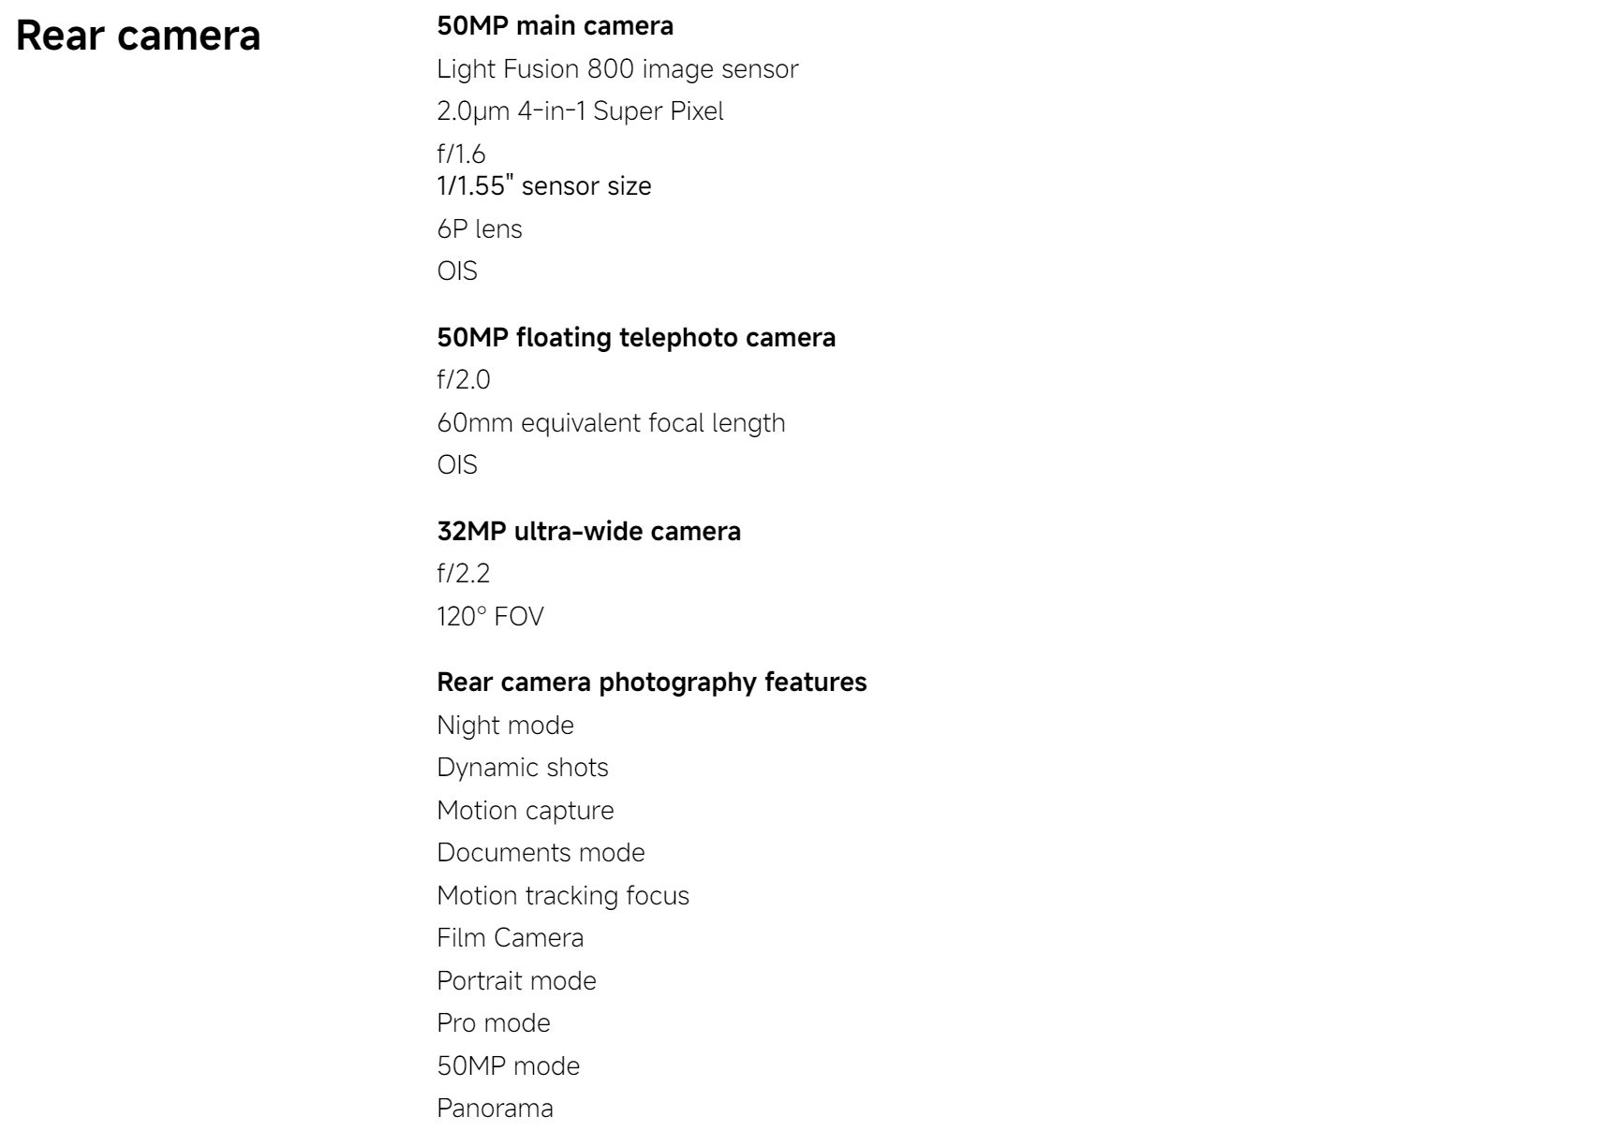
Task: Click the Night mode feature
Action: click(505, 726)
